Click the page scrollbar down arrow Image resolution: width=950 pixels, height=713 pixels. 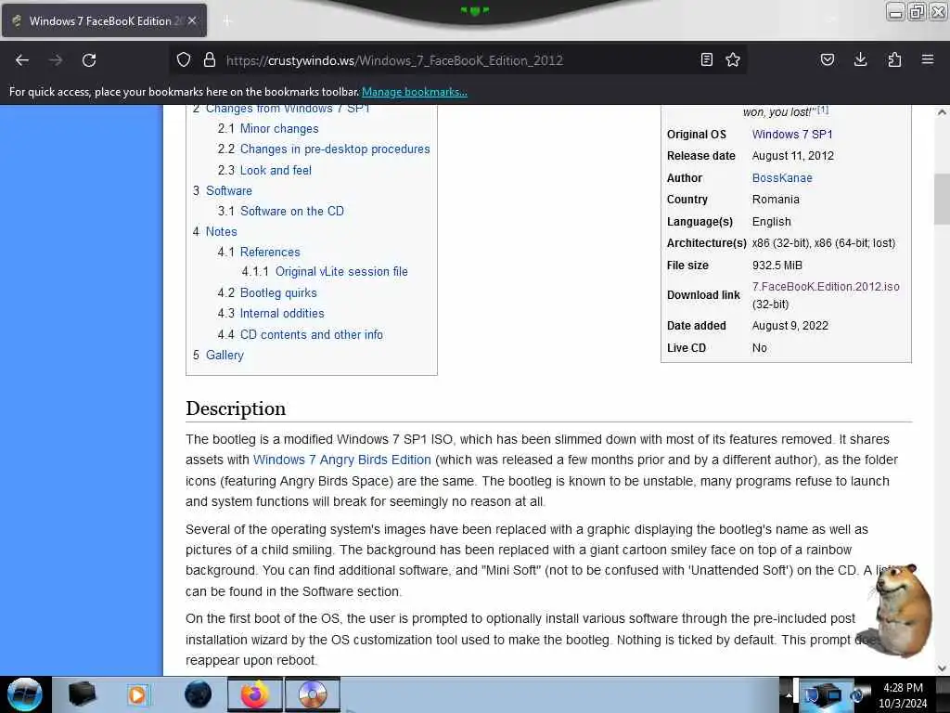(x=942, y=668)
